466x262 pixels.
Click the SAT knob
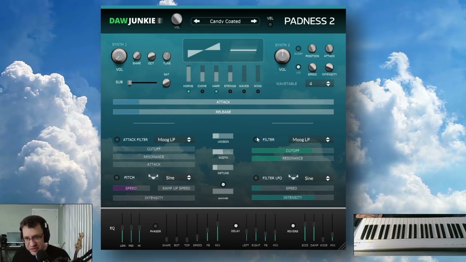click(166, 83)
